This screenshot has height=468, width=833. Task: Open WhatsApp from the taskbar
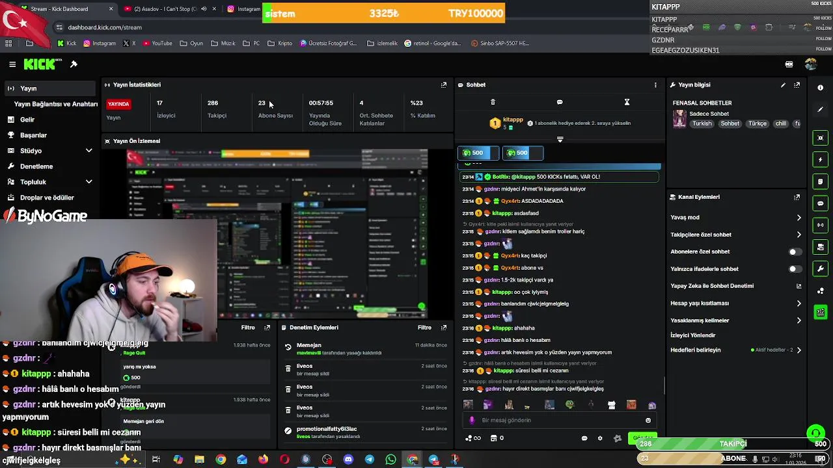tap(390, 460)
